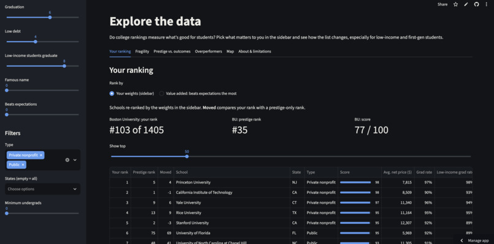
Task: Open the States Choose options dropdown
Action: point(42,189)
